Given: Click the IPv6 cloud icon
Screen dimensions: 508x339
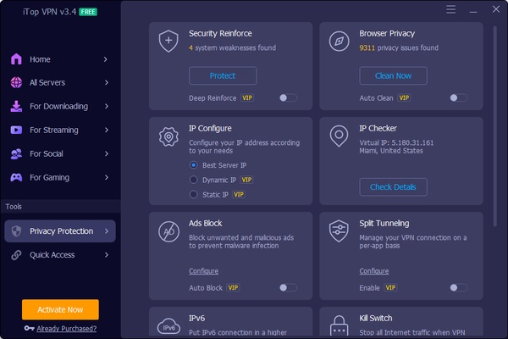Looking at the screenshot, I should pyautogui.click(x=168, y=326).
